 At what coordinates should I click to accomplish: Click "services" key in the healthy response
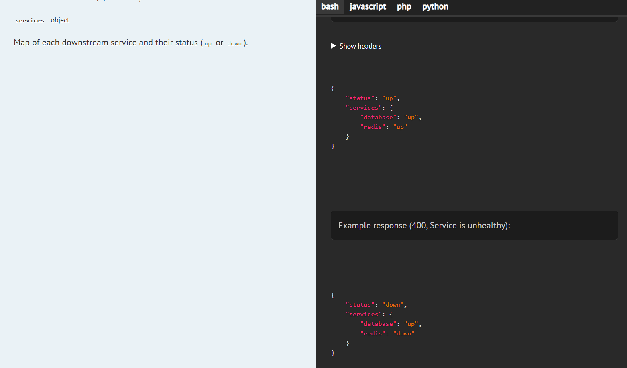364,108
